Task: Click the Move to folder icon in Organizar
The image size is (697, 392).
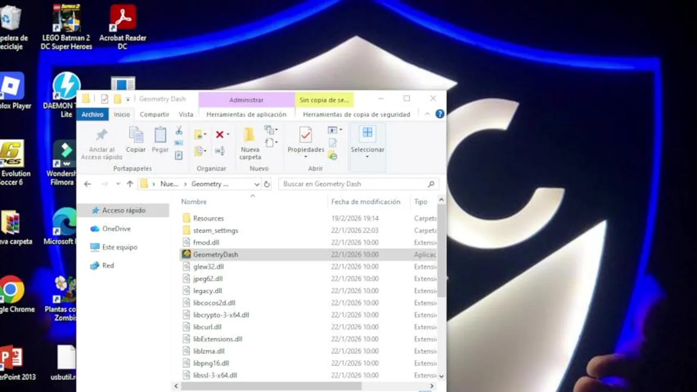Action: click(199, 134)
